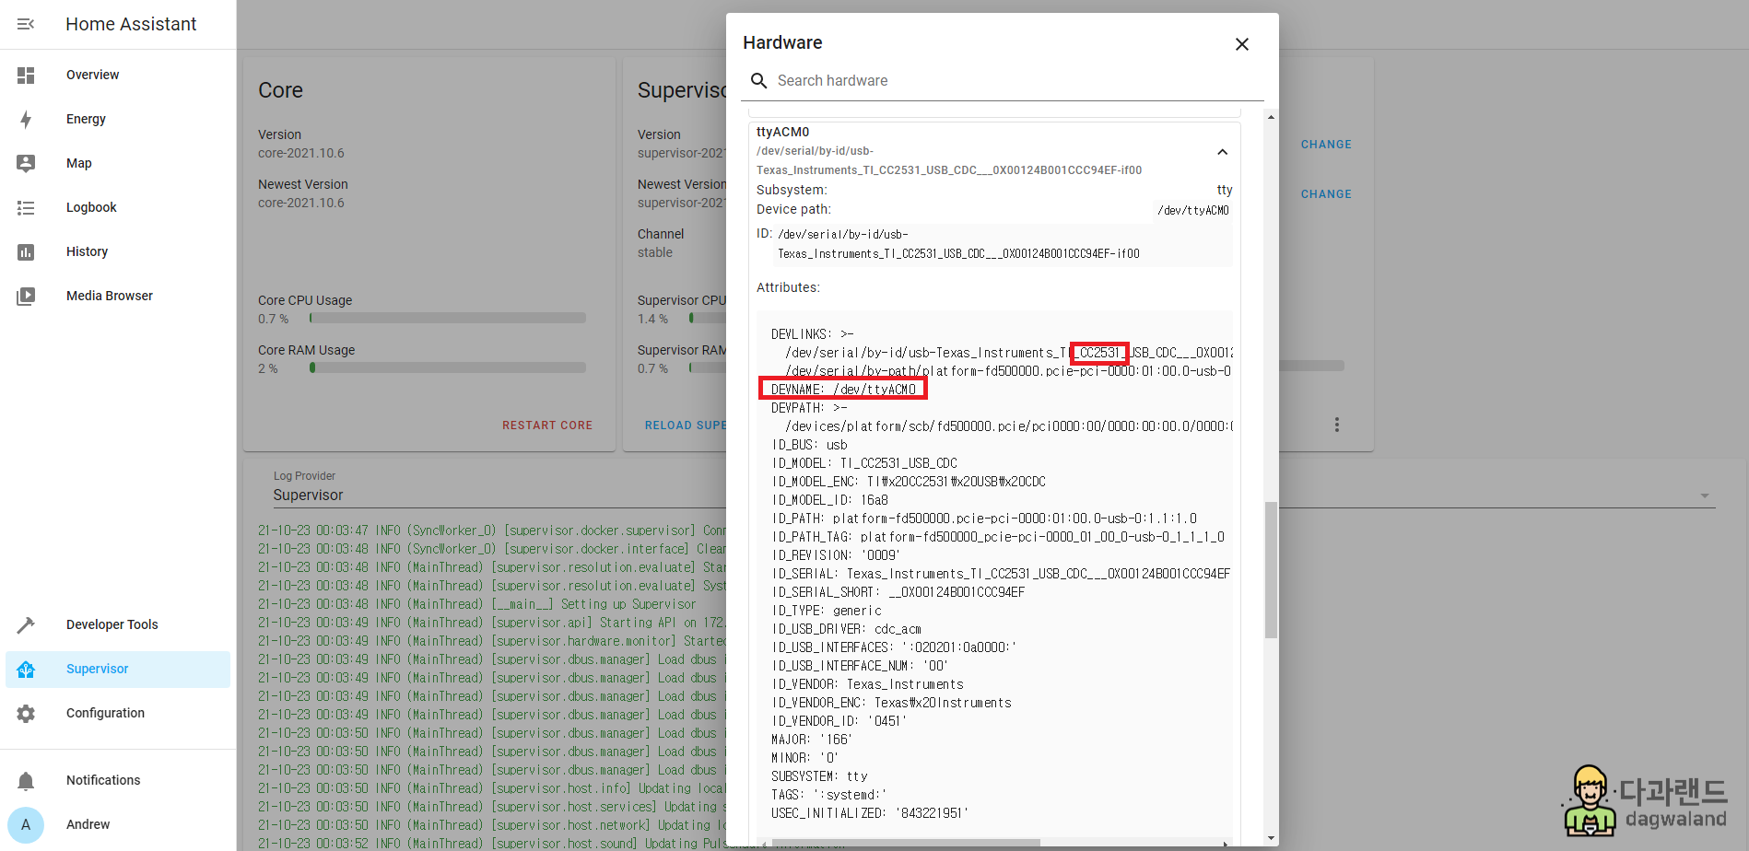
Task: Click the dialog scrollbar up arrow
Action: point(1271,117)
